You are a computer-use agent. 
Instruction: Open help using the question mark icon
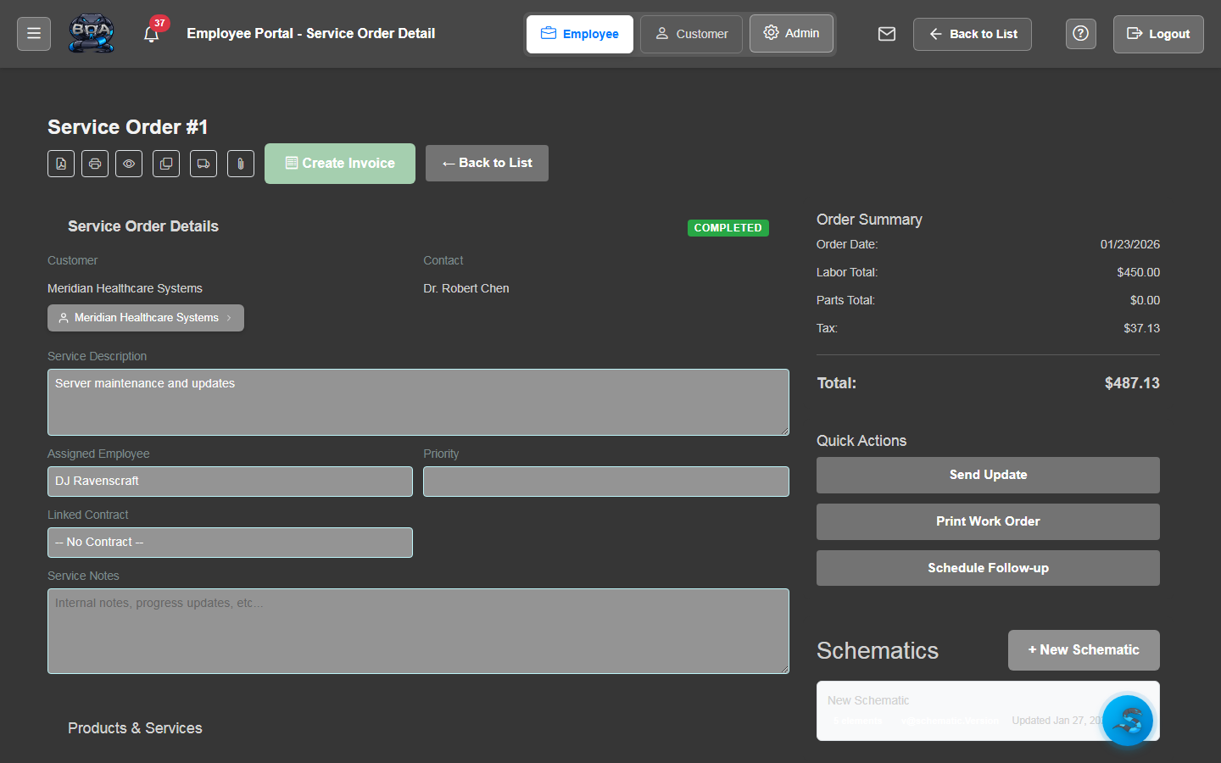point(1080,33)
